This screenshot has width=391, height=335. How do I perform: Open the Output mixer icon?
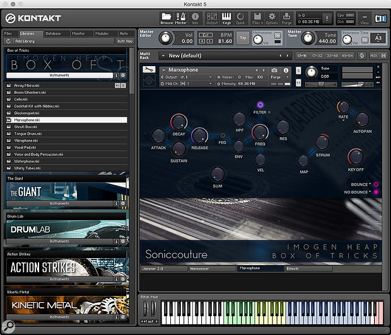(212, 18)
